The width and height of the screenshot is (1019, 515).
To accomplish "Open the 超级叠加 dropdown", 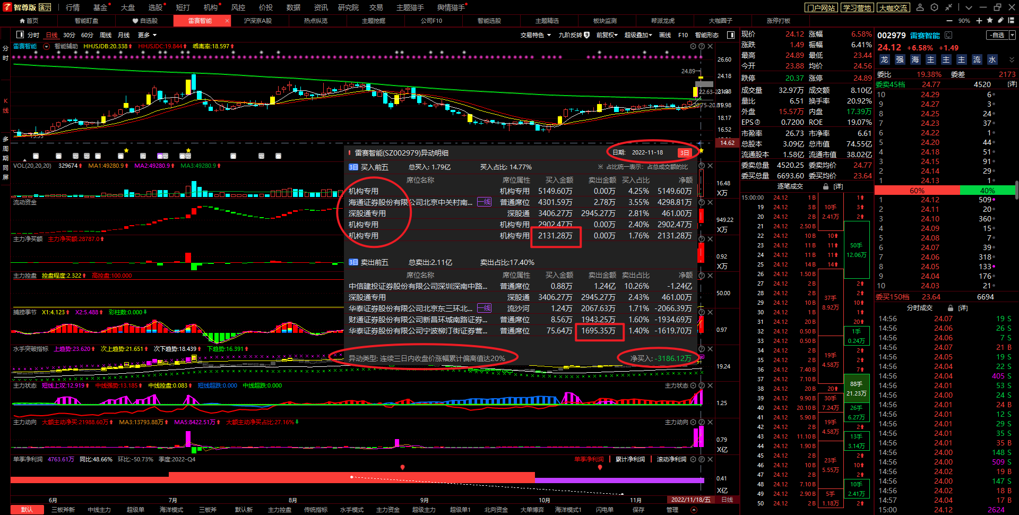I will [x=638, y=35].
